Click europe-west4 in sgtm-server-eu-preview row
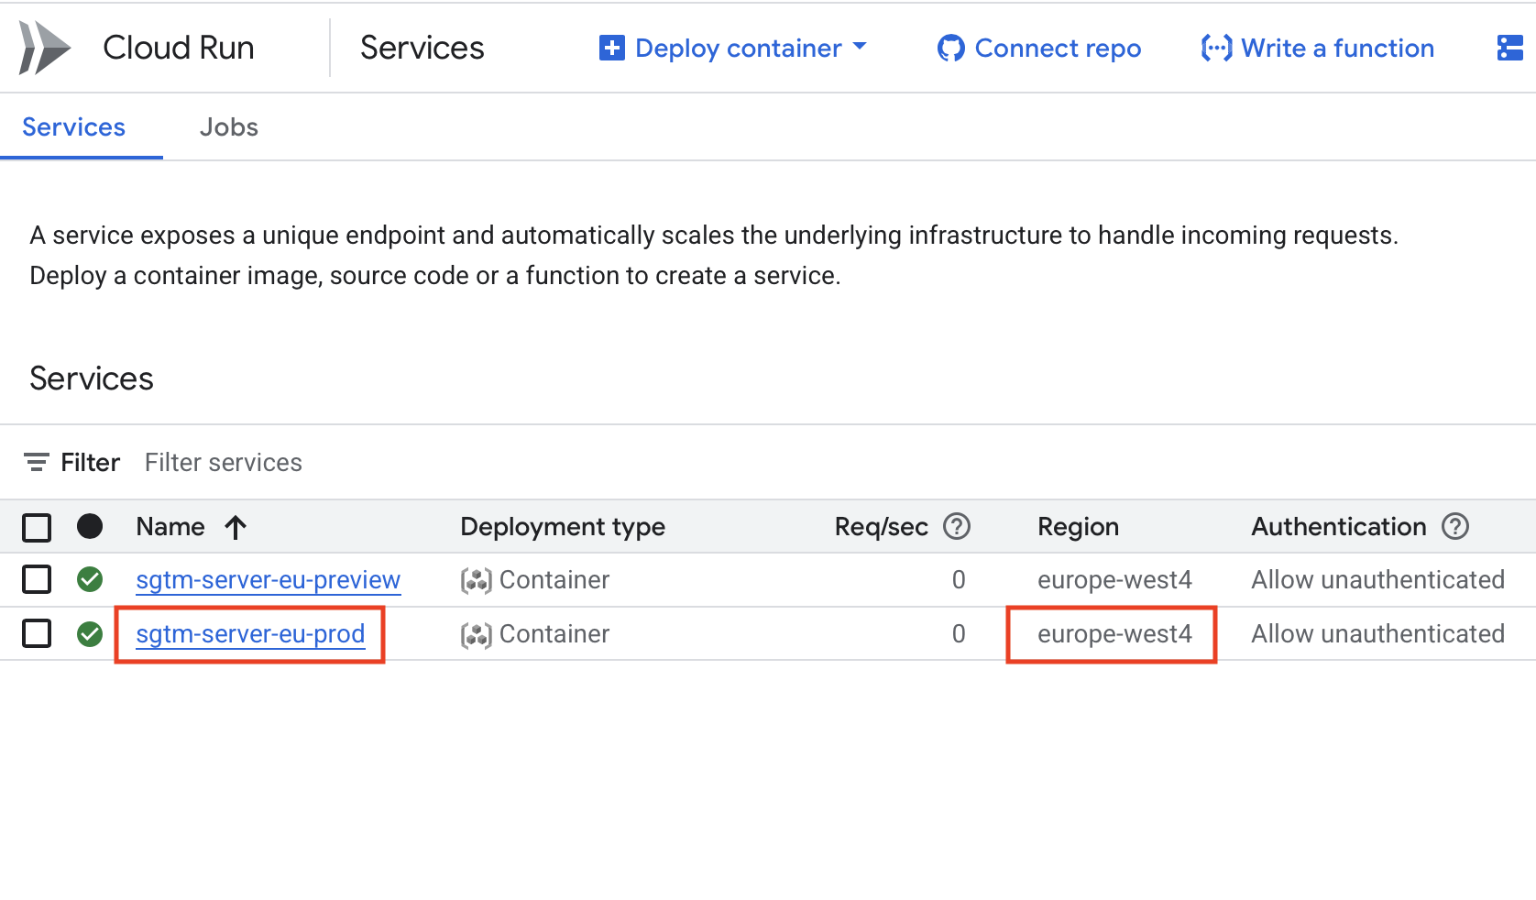1536x900 pixels. 1114,580
